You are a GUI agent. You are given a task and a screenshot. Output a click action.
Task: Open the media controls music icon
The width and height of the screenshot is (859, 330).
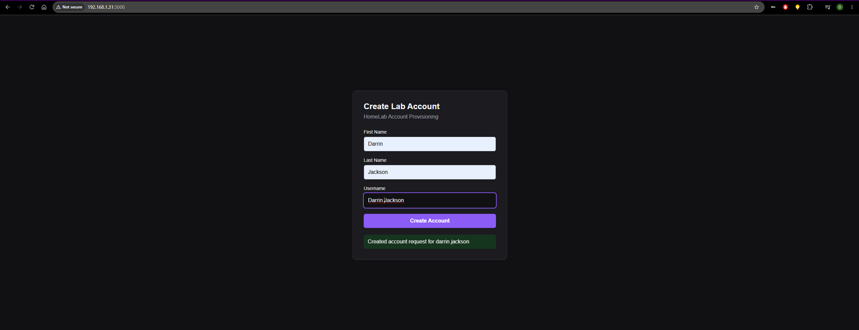pyautogui.click(x=828, y=7)
